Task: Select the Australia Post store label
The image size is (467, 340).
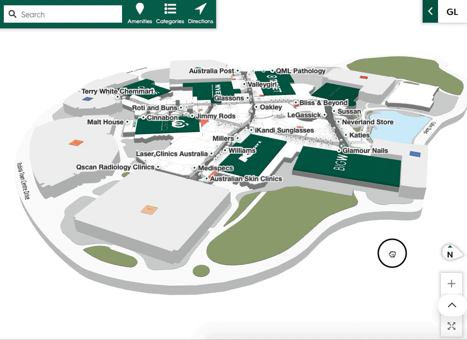Action: 211,71
